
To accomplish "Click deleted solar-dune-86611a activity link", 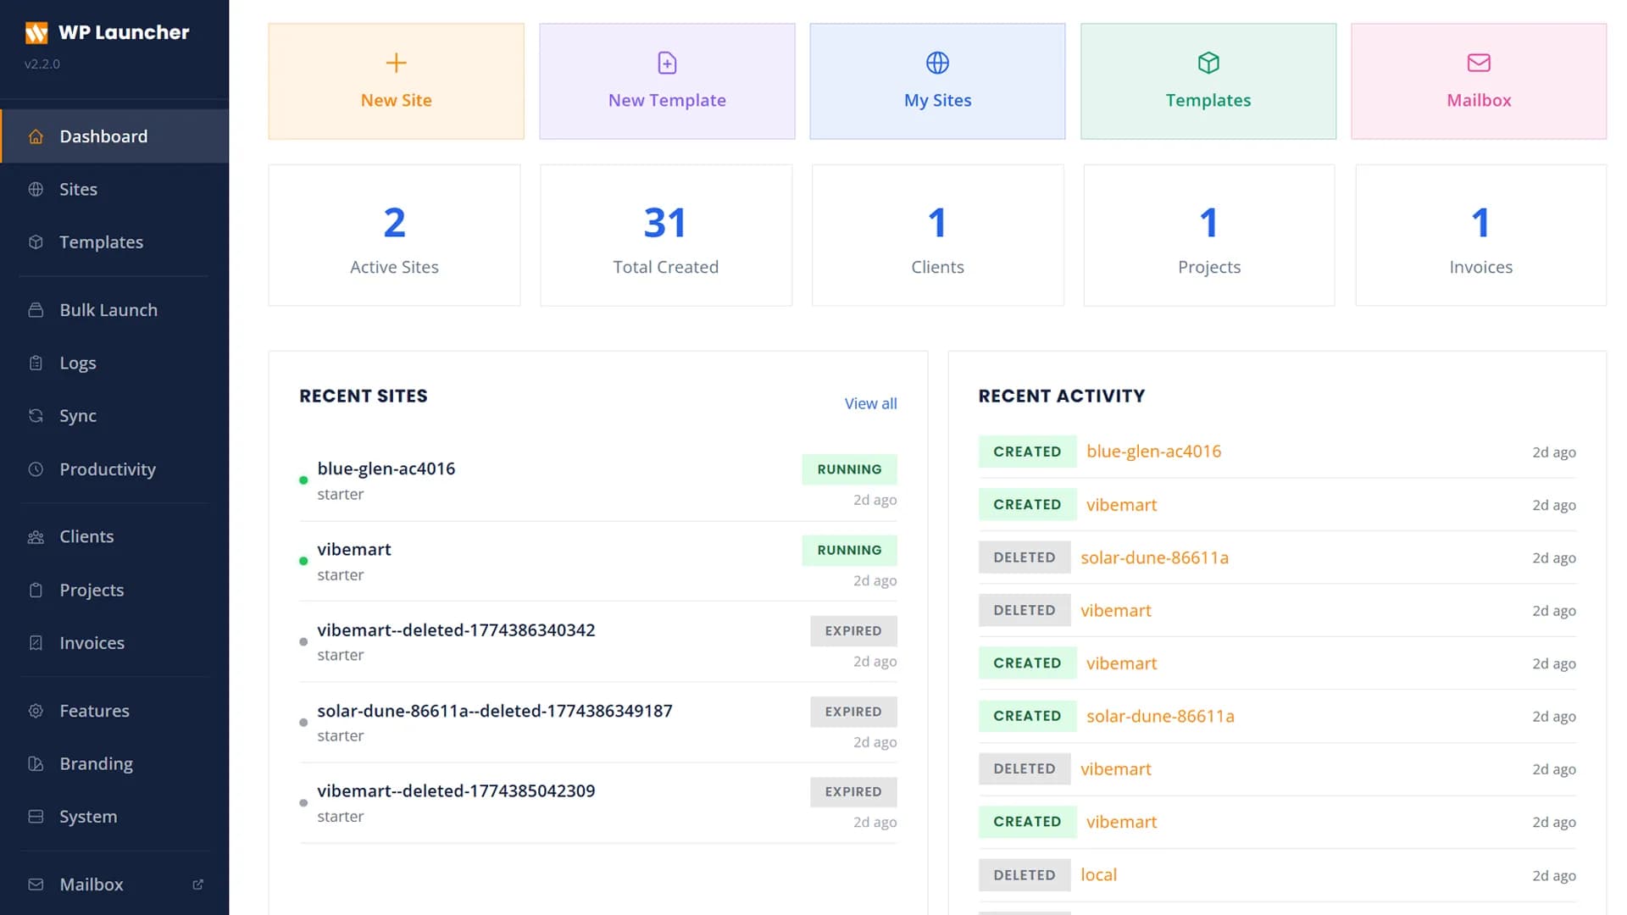I will coord(1154,557).
